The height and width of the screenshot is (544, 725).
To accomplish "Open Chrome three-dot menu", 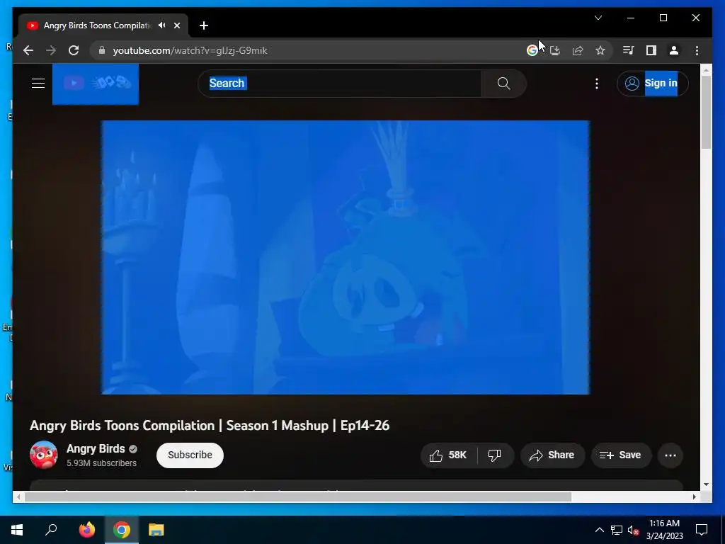I will point(697,50).
